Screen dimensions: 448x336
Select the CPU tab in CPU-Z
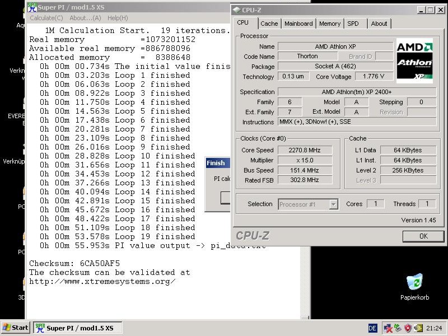tap(243, 23)
